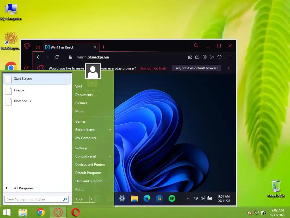Bookmark page with the heart icon

pos(219,57)
